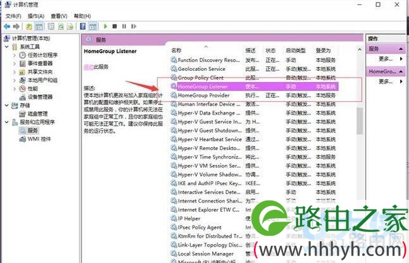Select Human Interface Device service
The width and height of the screenshot is (409, 263).
pyautogui.click(x=253, y=104)
